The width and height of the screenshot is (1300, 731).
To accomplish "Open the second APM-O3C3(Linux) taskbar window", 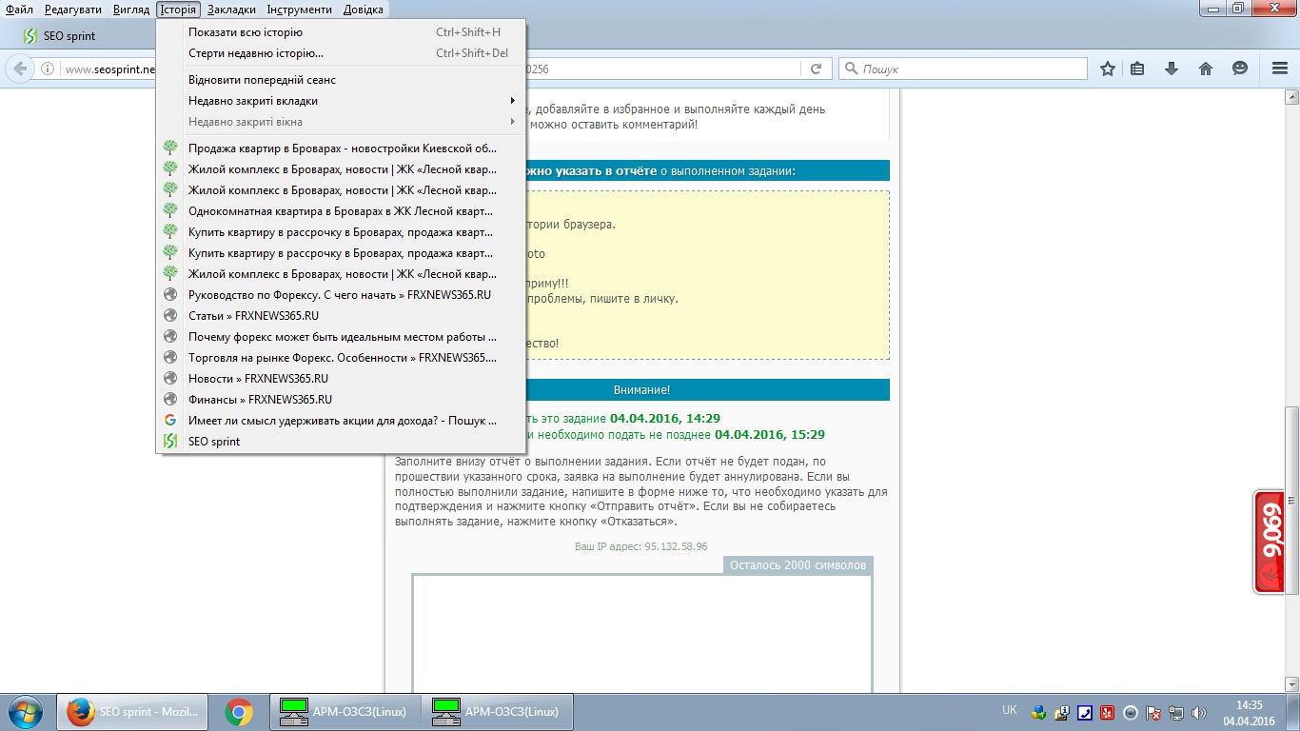I will (x=496, y=712).
